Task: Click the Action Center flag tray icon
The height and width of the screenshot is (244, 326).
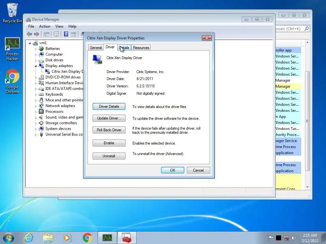Action: (271, 238)
